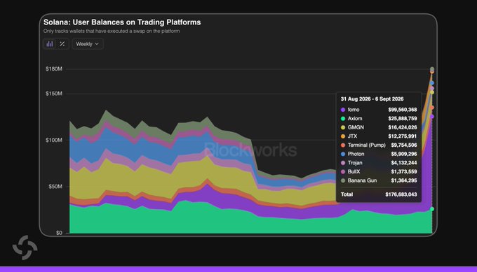Click the Photon value $5,909,296
477x272 pixels.
403,154
